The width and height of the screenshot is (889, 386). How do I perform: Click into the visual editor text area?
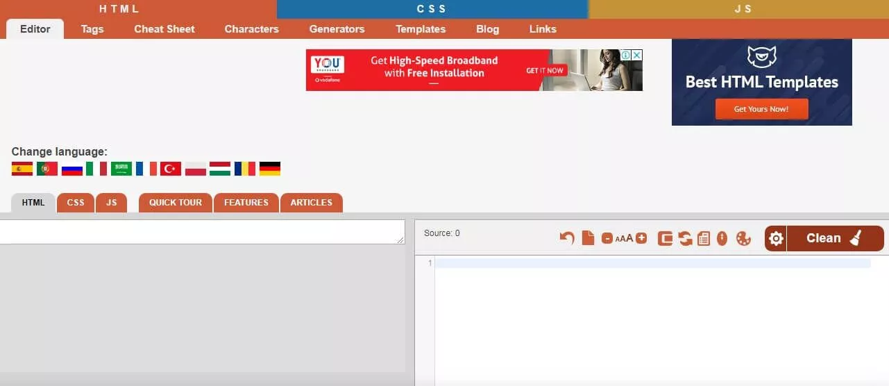click(x=202, y=232)
